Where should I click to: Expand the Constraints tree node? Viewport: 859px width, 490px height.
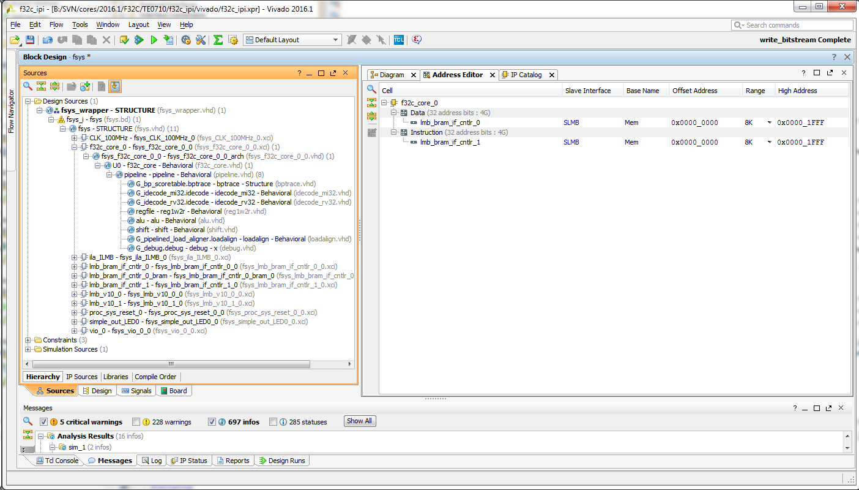(x=28, y=340)
